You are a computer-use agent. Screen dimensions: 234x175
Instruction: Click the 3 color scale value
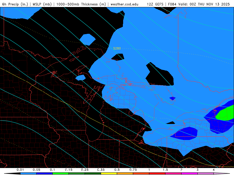(197, 170)
